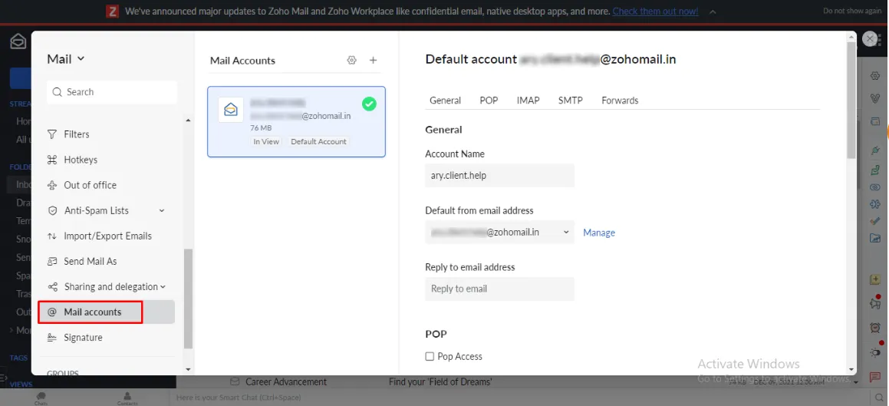Click the Manage link
The width and height of the screenshot is (889, 406).
coord(598,233)
